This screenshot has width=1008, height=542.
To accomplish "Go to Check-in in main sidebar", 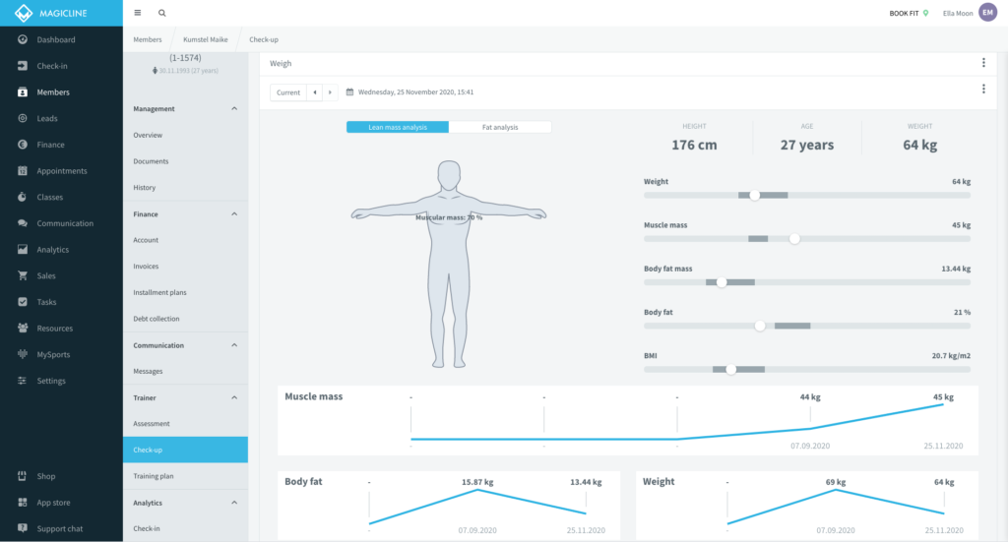I will point(51,66).
